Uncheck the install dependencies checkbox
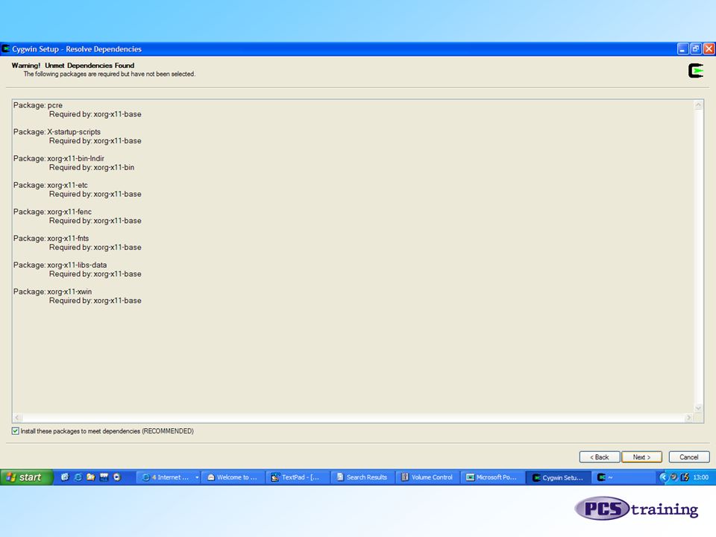716x537 pixels. [15, 431]
